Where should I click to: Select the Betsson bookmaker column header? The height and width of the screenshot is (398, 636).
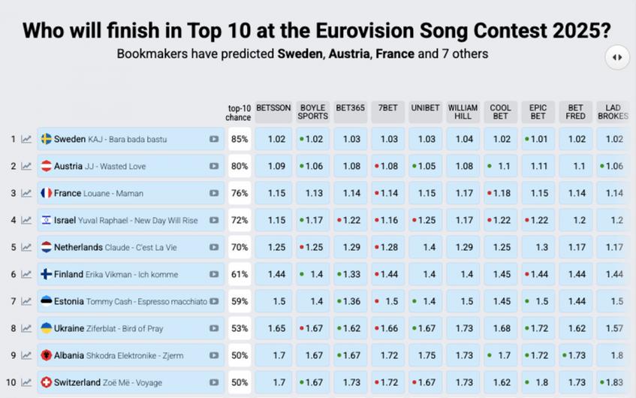coord(273,108)
